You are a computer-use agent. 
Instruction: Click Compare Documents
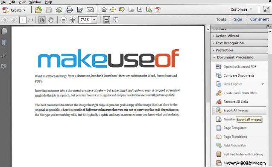239,75
